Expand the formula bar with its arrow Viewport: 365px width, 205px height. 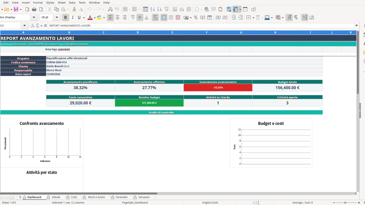tap(357, 26)
